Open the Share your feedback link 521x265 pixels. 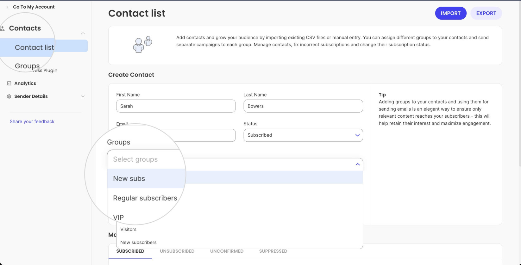point(32,121)
